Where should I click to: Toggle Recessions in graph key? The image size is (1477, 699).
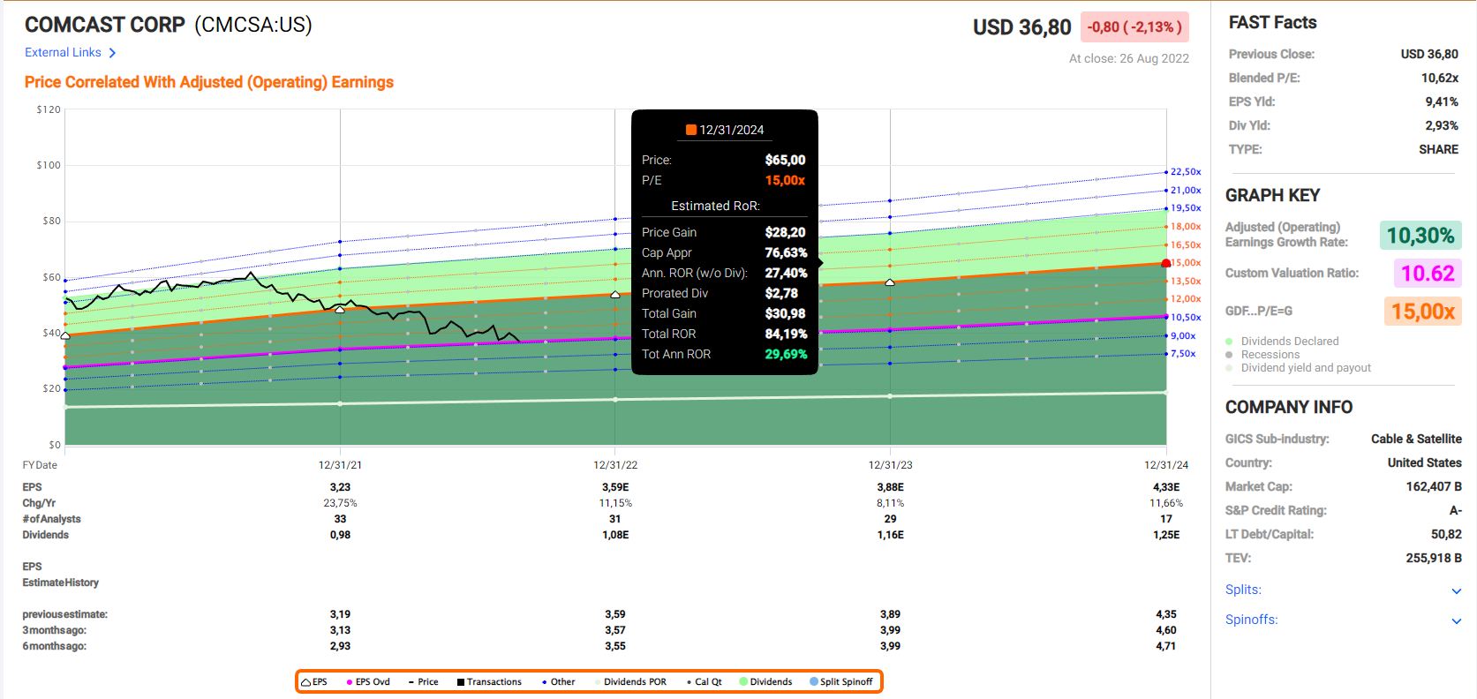point(1229,355)
